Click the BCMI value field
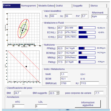Viewport: 111px width, 111px height. [x=64, y=79]
